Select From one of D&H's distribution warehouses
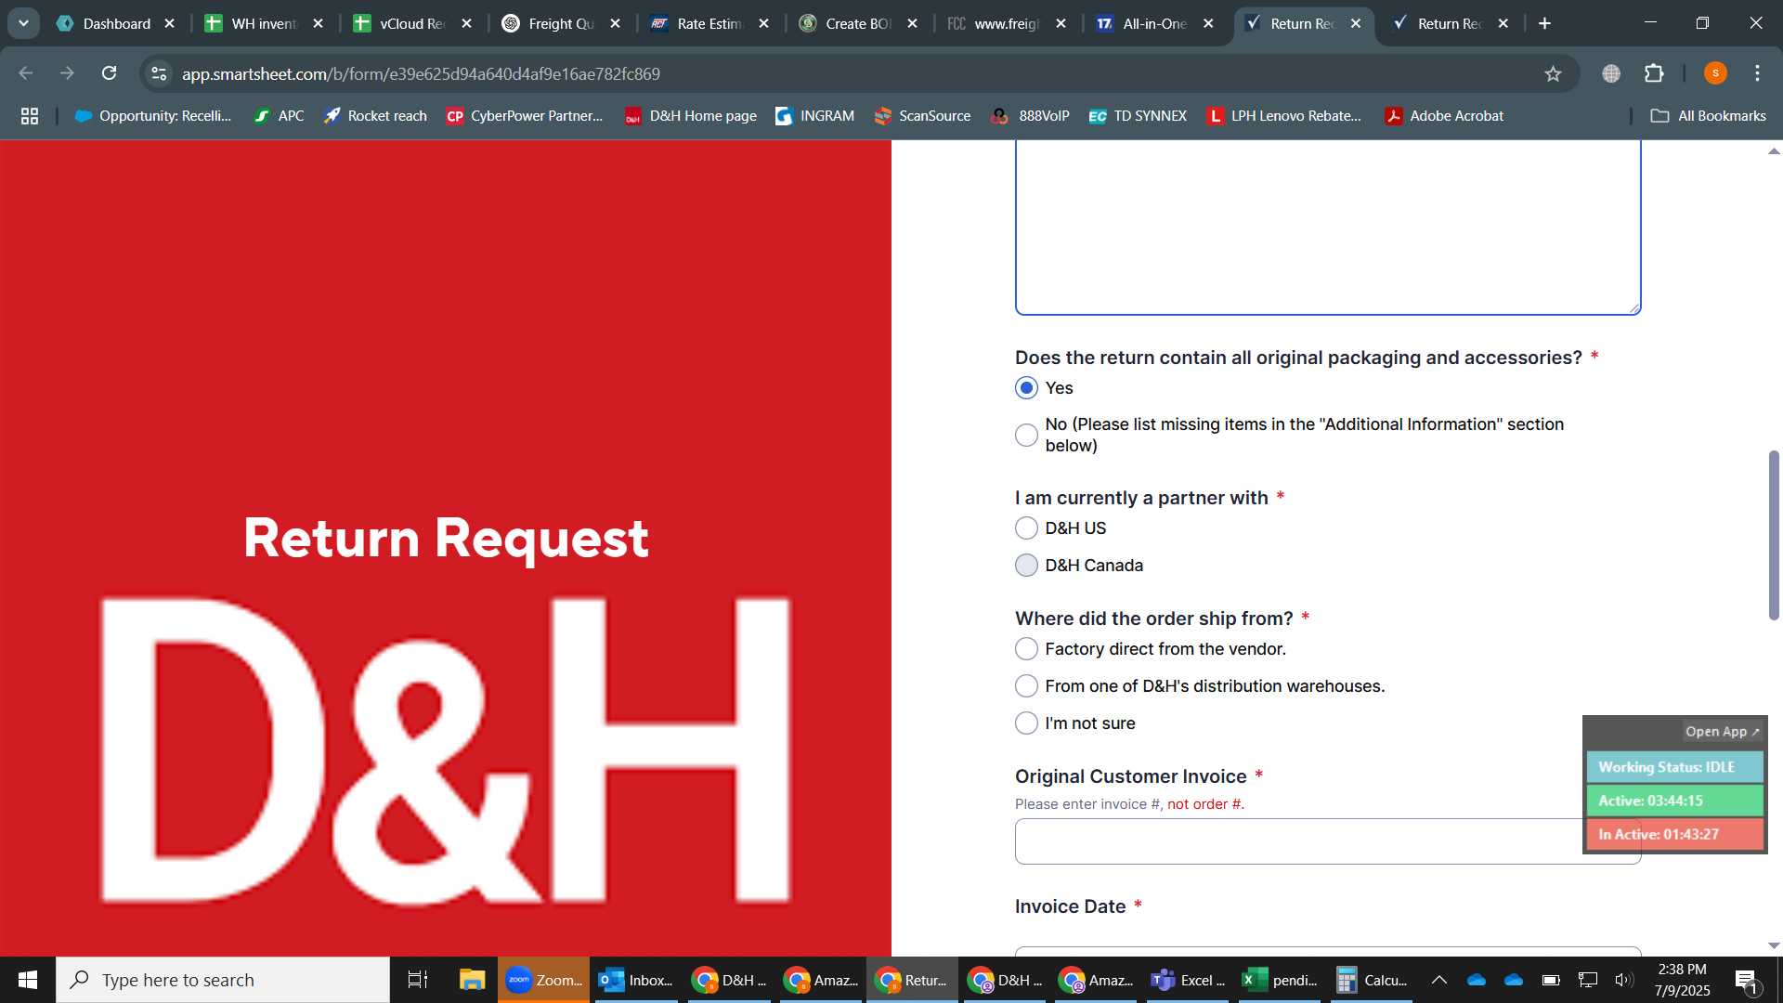The image size is (1783, 1003). tap(1026, 686)
